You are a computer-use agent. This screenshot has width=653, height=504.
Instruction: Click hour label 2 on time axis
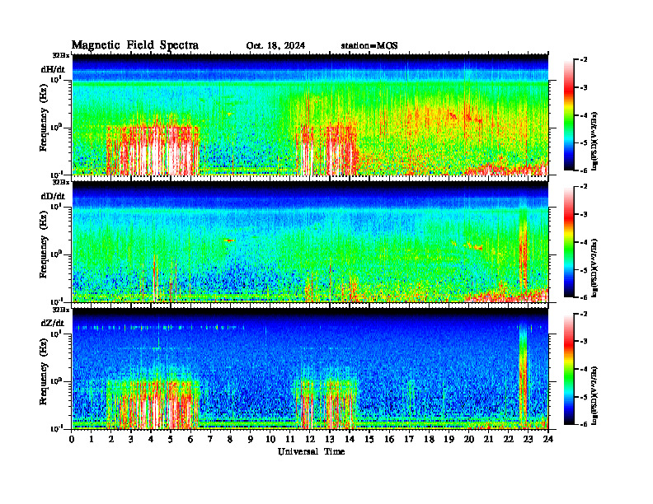[111, 440]
